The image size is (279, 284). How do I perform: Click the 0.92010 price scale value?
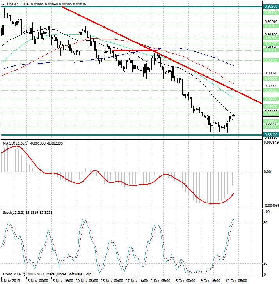click(x=271, y=22)
